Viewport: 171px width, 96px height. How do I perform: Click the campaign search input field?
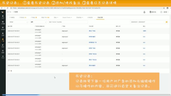[x=68, y=22]
